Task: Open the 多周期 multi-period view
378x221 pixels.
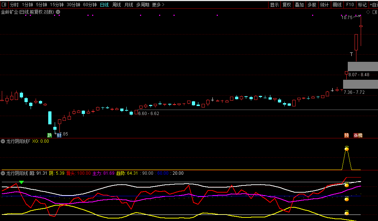Action: point(143,5)
